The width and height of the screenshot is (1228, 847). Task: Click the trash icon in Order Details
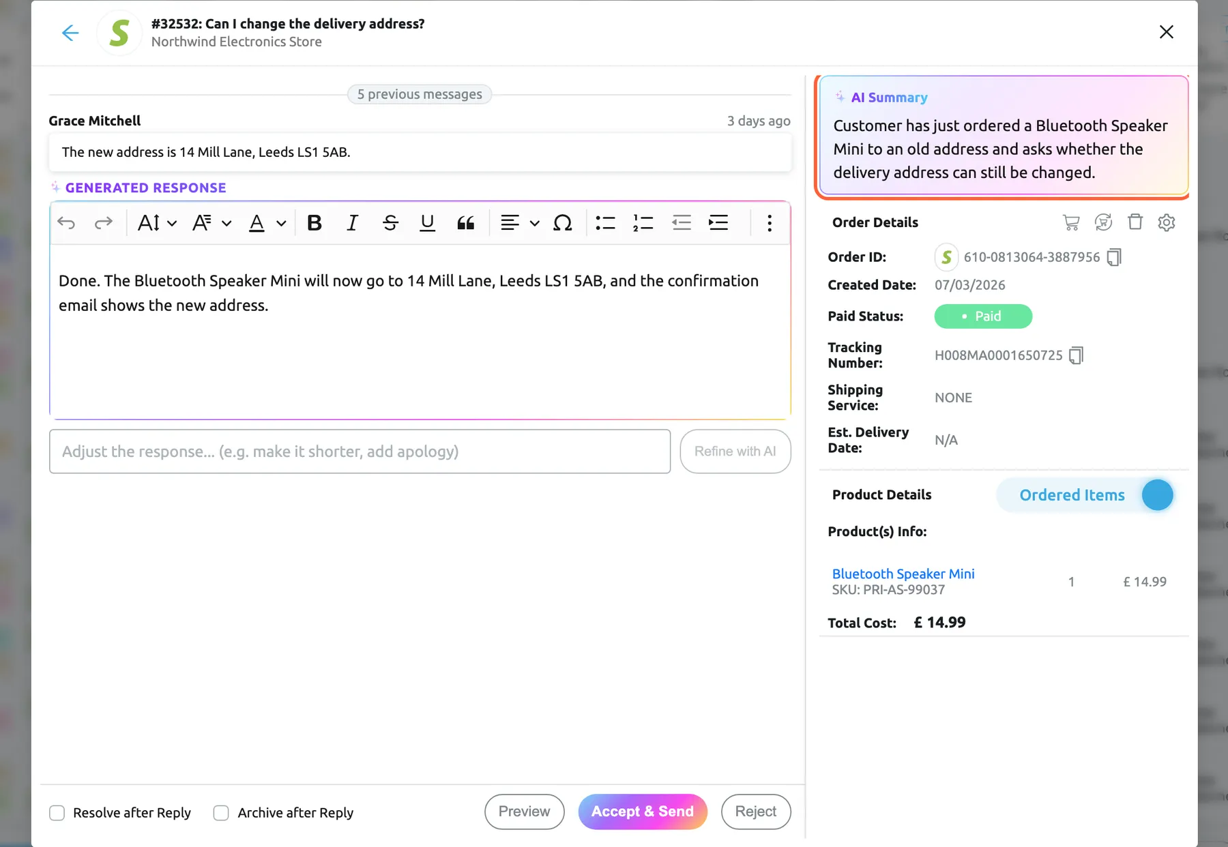pos(1135,222)
